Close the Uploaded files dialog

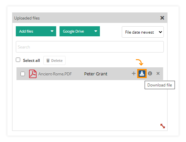coord(162,18)
